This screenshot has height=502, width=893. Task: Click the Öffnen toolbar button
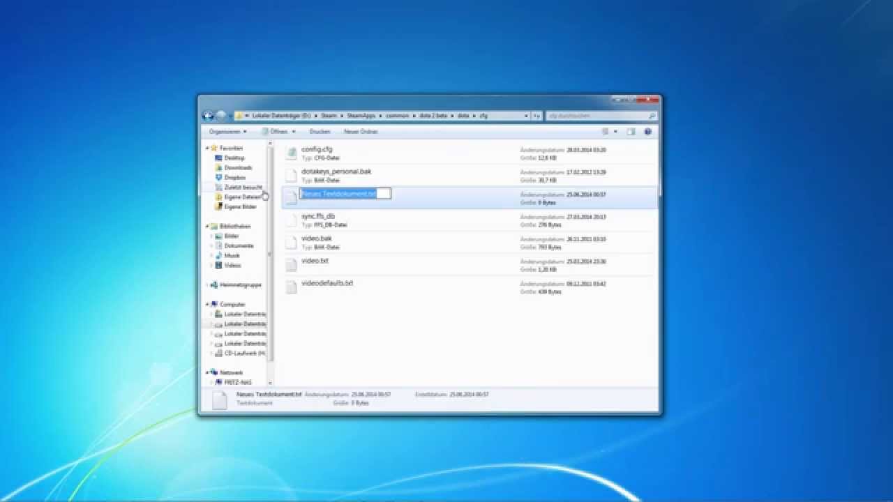(x=276, y=131)
